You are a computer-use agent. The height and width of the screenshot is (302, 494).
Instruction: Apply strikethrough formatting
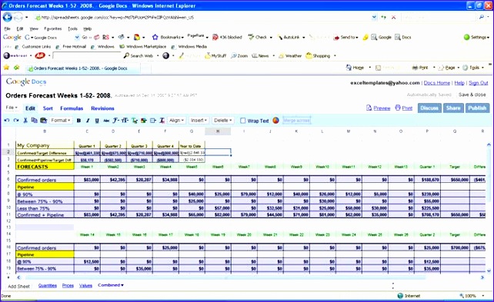pyautogui.click(x=106, y=121)
